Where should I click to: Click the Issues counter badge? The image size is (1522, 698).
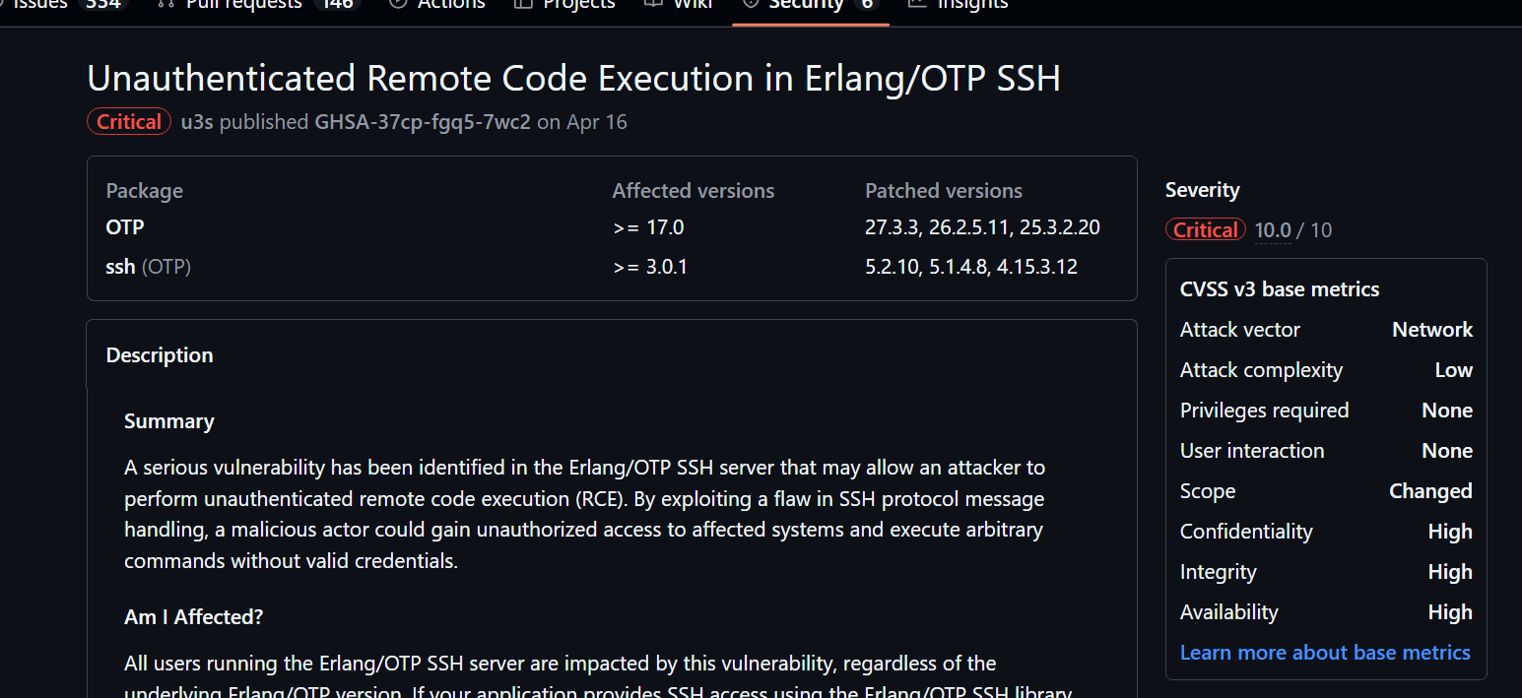coord(103,4)
